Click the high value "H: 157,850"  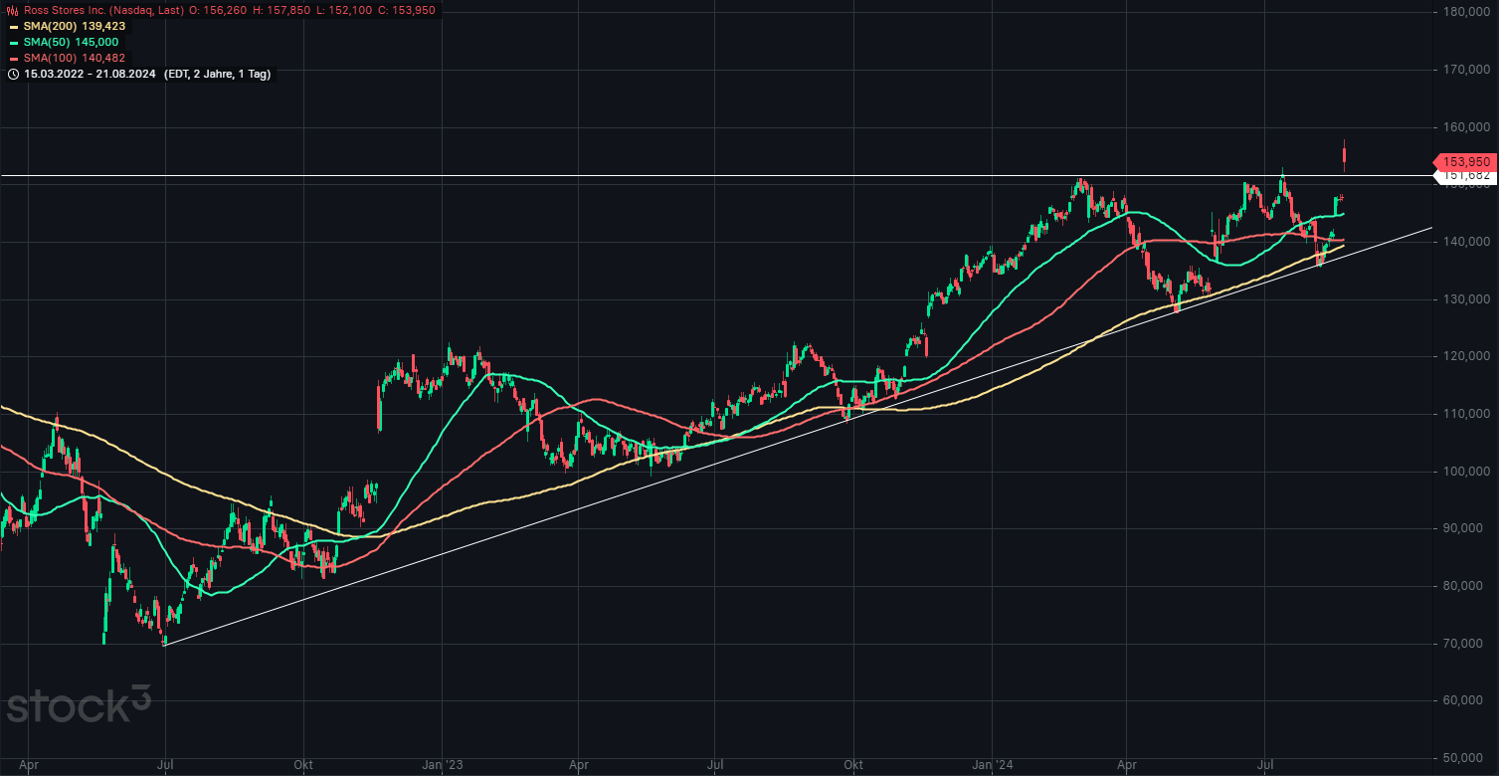pyautogui.click(x=281, y=10)
